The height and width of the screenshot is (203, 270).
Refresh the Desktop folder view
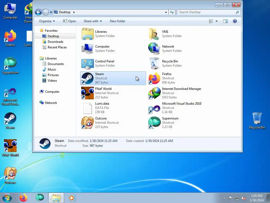(172, 12)
